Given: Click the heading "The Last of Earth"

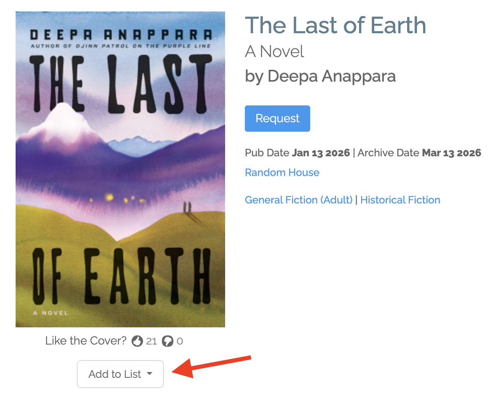Looking at the screenshot, I should [x=335, y=25].
